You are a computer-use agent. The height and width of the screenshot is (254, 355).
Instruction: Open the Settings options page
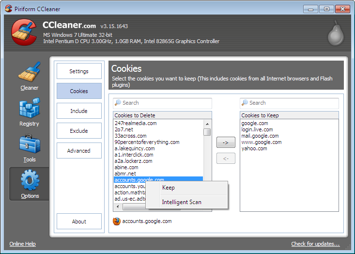click(x=79, y=71)
